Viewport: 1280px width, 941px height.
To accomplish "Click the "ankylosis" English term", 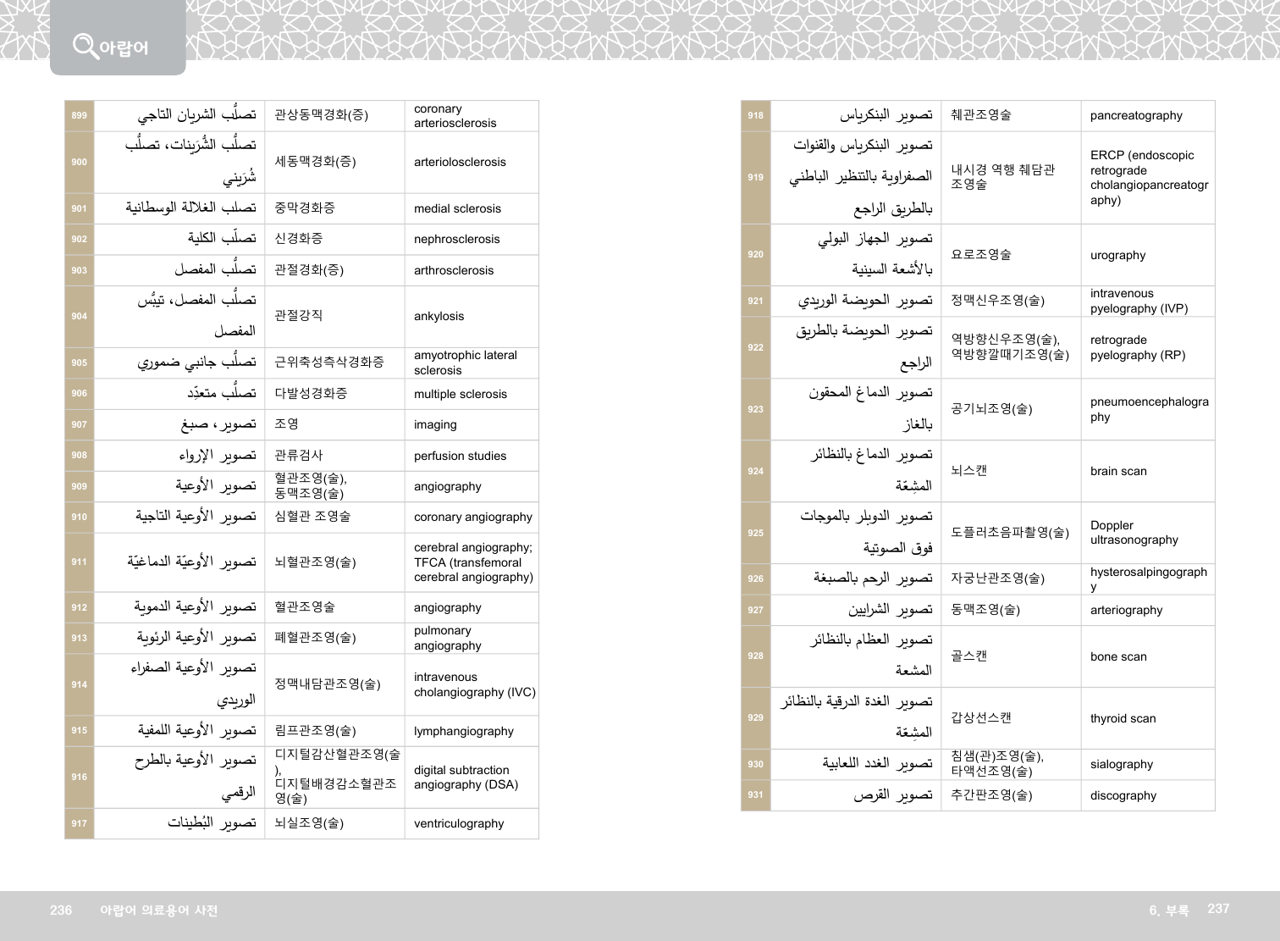I will pos(439,316).
